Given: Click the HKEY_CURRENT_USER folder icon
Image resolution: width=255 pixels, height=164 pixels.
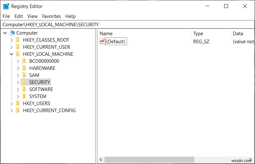Looking at the screenshot, I should (x=18, y=47).
